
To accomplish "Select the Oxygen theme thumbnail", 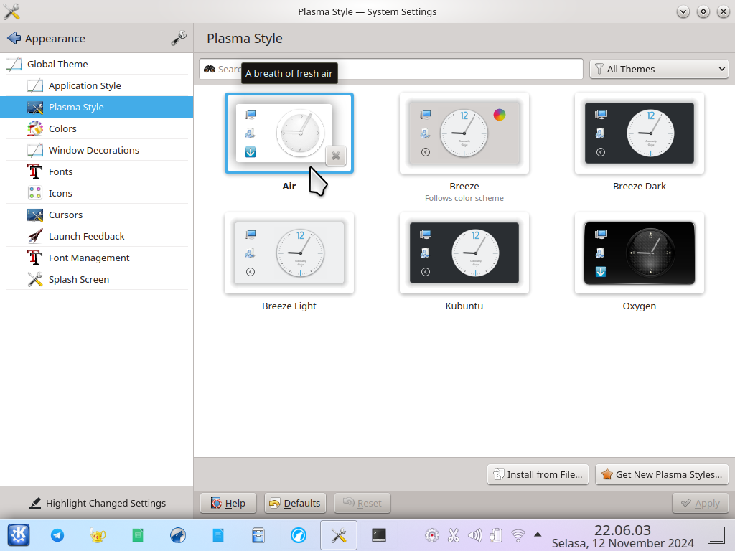I will coord(640,253).
